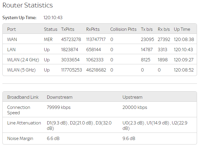Click the WLAN (5 GHz) row label
The height and width of the screenshot is (149, 203).
[x=21, y=70]
